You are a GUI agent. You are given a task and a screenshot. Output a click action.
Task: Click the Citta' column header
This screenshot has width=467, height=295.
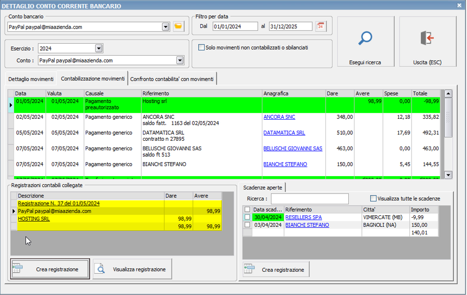coord(386,209)
